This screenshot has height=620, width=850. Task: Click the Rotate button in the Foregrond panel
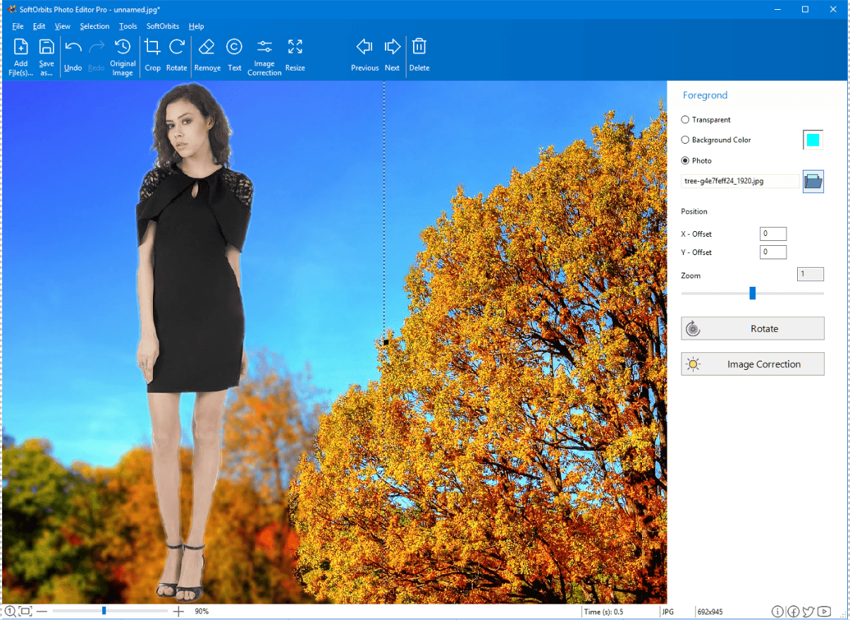click(x=752, y=328)
